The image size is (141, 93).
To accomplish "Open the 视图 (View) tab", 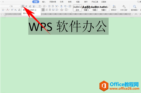I will point(78,2).
